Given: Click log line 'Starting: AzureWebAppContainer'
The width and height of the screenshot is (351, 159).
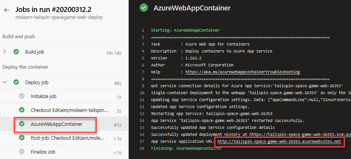Looking at the screenshot, I should 185,30.
